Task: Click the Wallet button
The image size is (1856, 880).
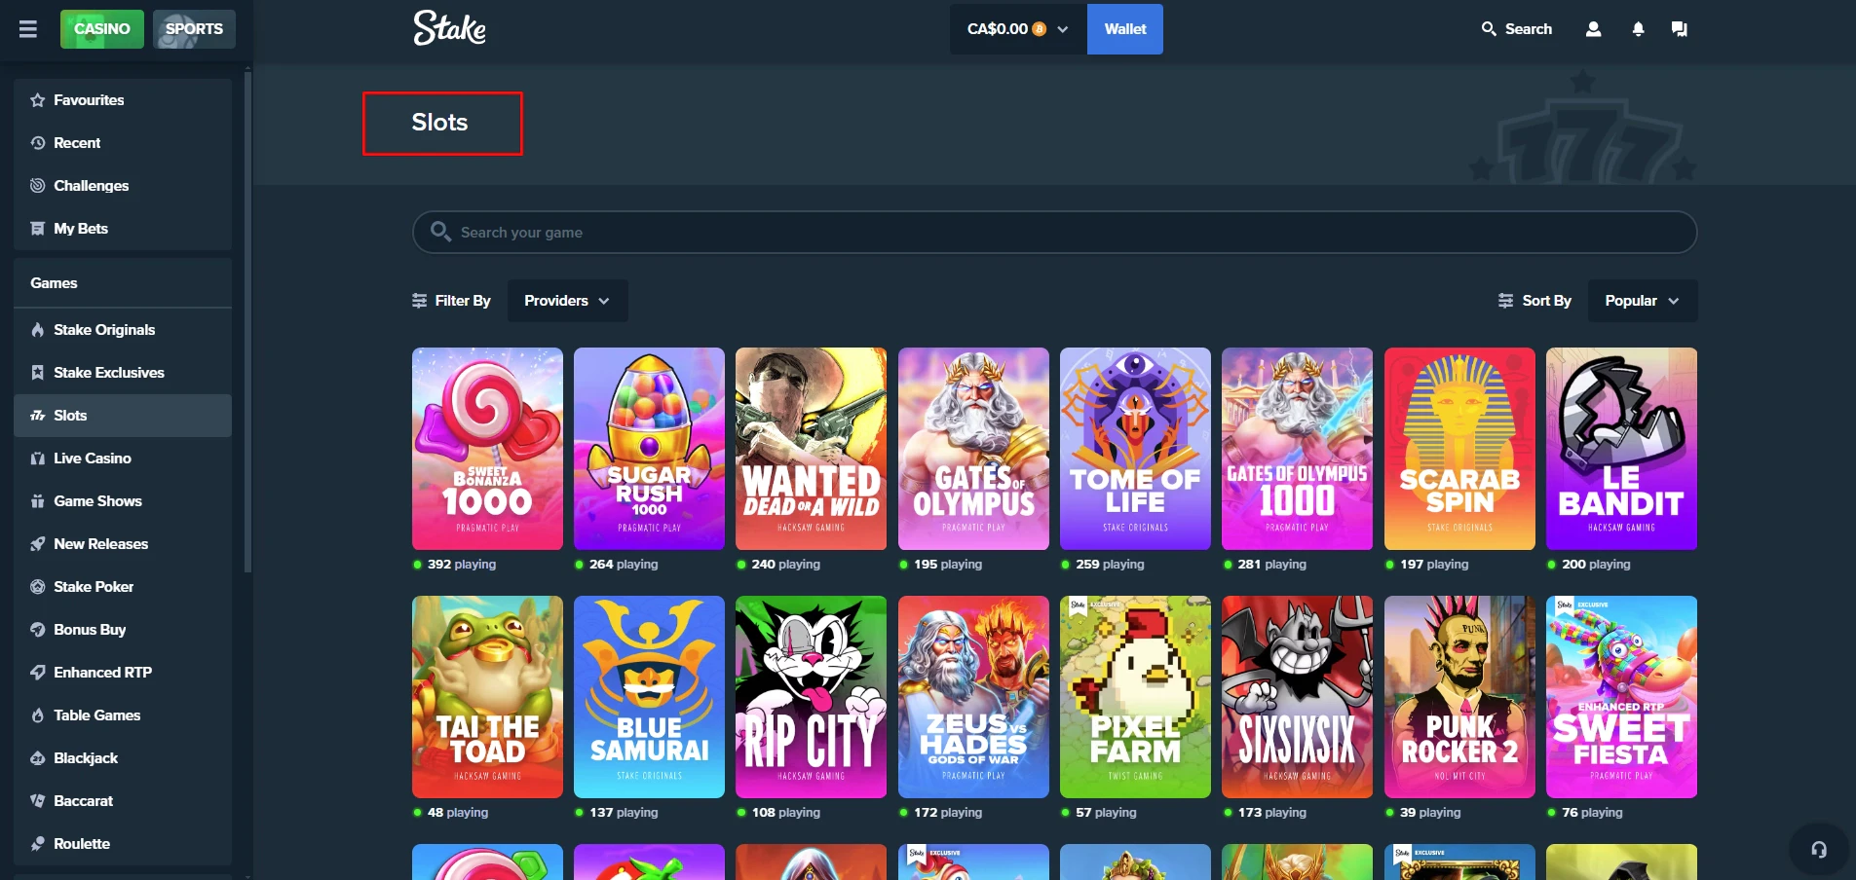Action: 1125,29
